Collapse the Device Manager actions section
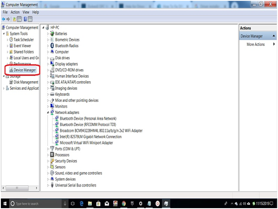The image size is (278, 209). tap(274, 36)
